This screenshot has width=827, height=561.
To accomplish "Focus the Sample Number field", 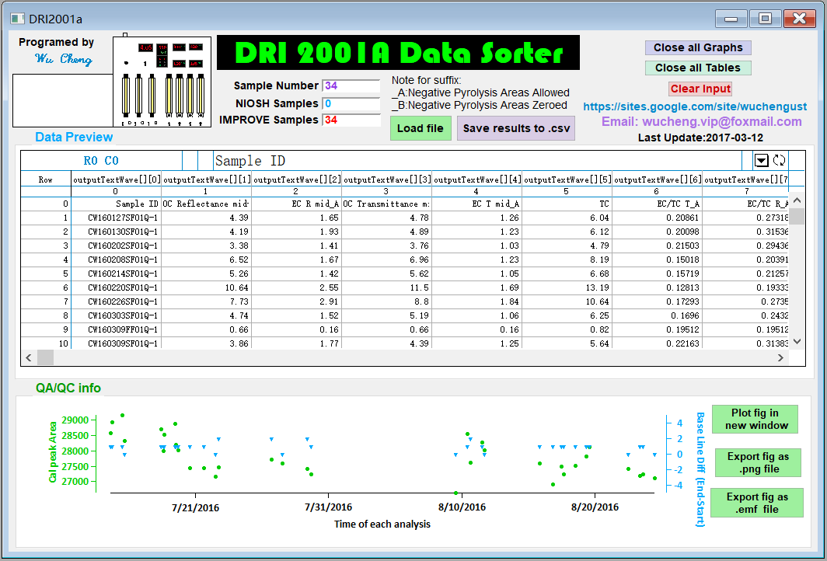I will pos(351,86).
